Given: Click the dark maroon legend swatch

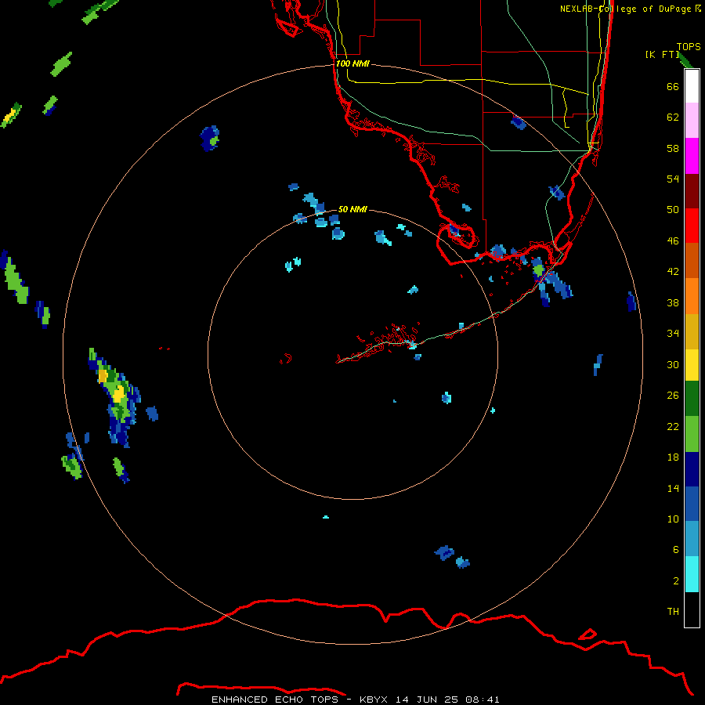Looking at the screenshot, I should coord(692,191).
